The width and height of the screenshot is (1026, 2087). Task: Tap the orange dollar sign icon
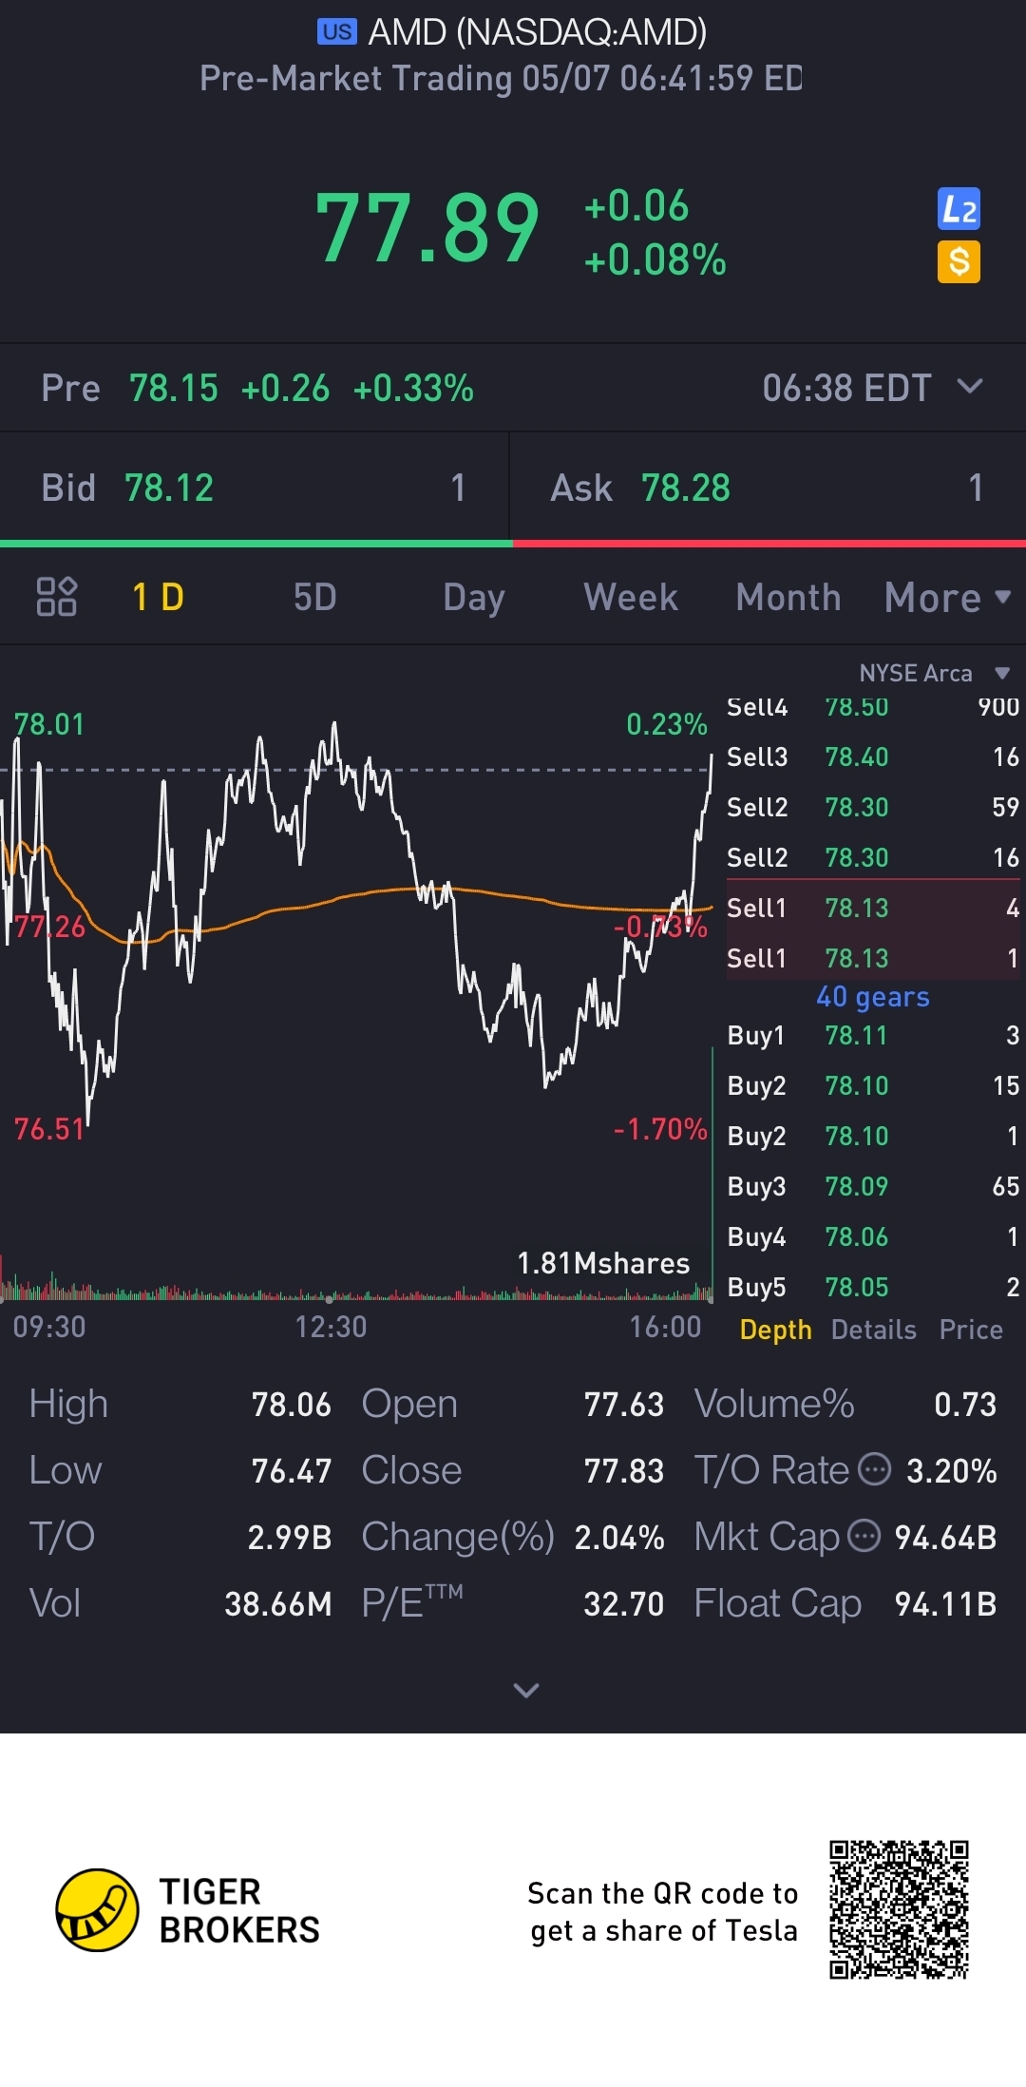click(959, 261)
